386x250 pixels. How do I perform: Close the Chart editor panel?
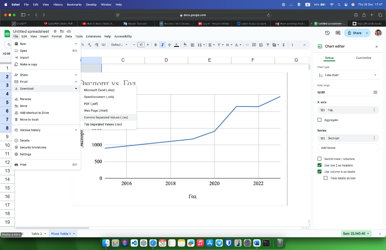(x=377, y=46)
